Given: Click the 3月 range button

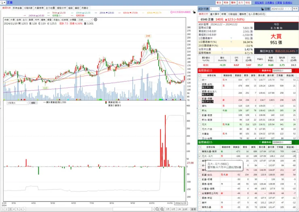Looking at the screenshot, I should click(167, 209).
